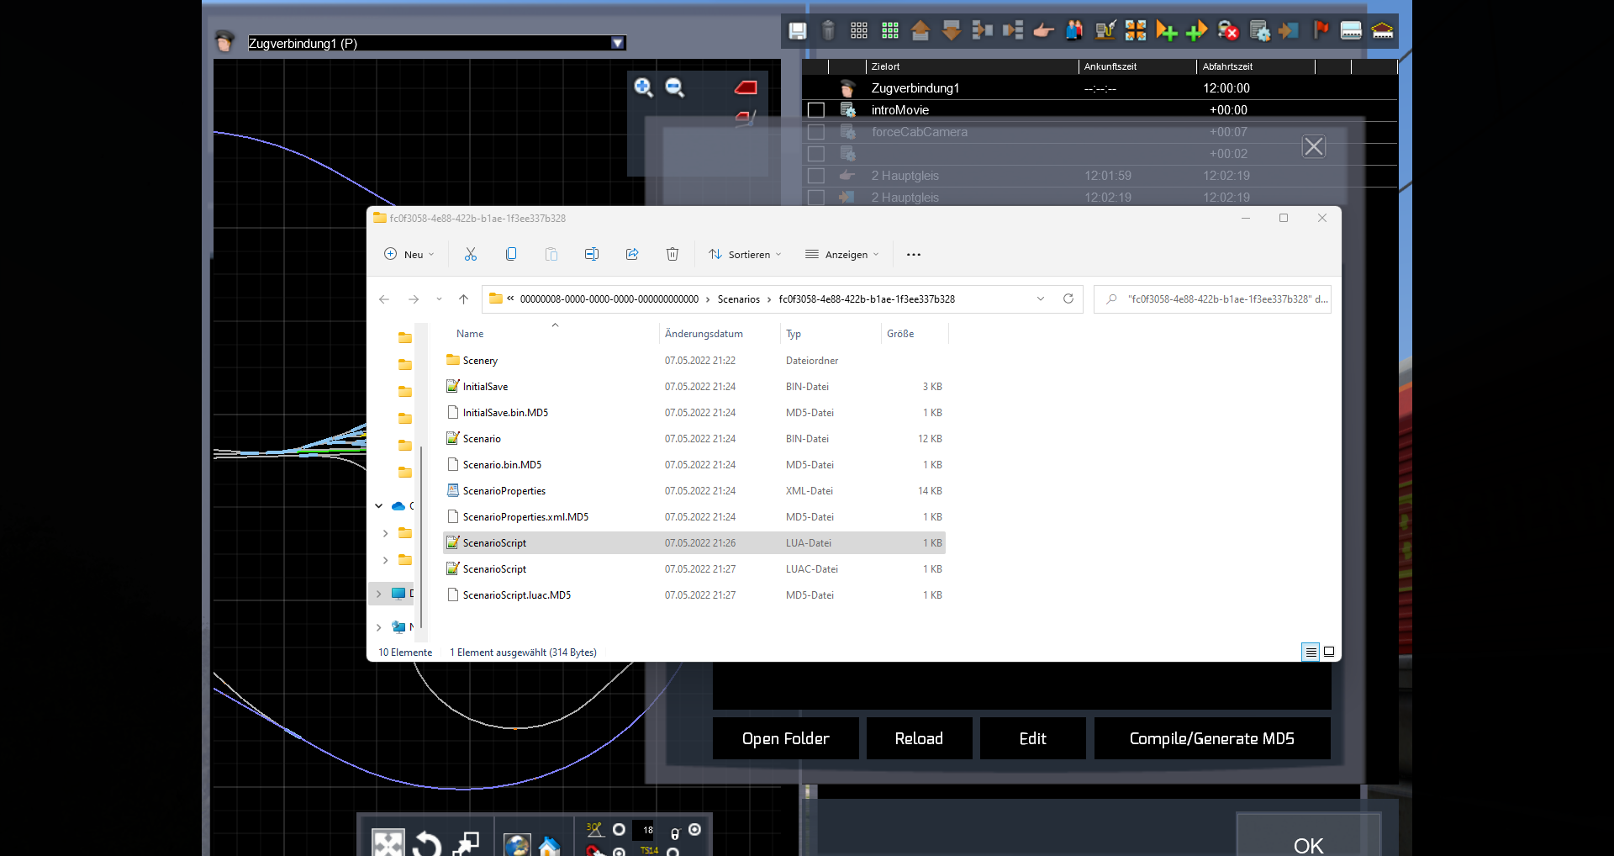This screenshot has width=1614, height=856.
Task: Click Scenarios in the breadcrumb path
Action: [738, 299]
